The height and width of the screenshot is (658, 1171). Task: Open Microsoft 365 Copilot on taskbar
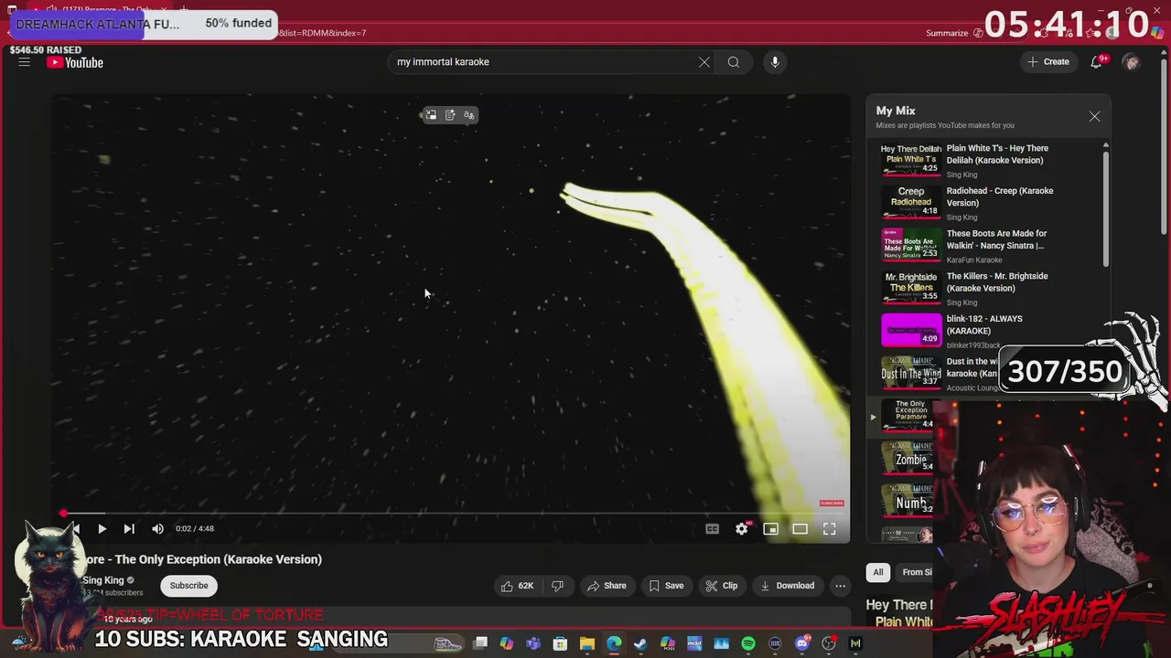(668, 643)
